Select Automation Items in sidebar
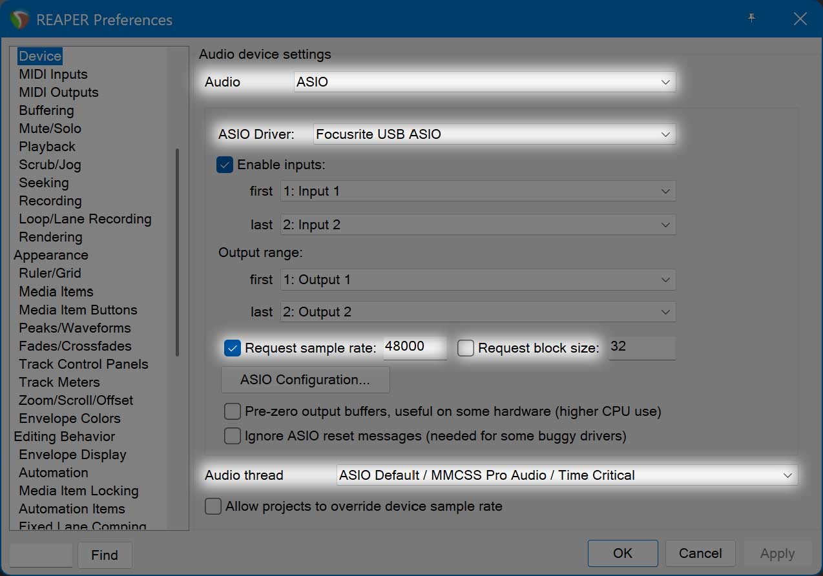This screenshot has height=576, width=823. 72,509
